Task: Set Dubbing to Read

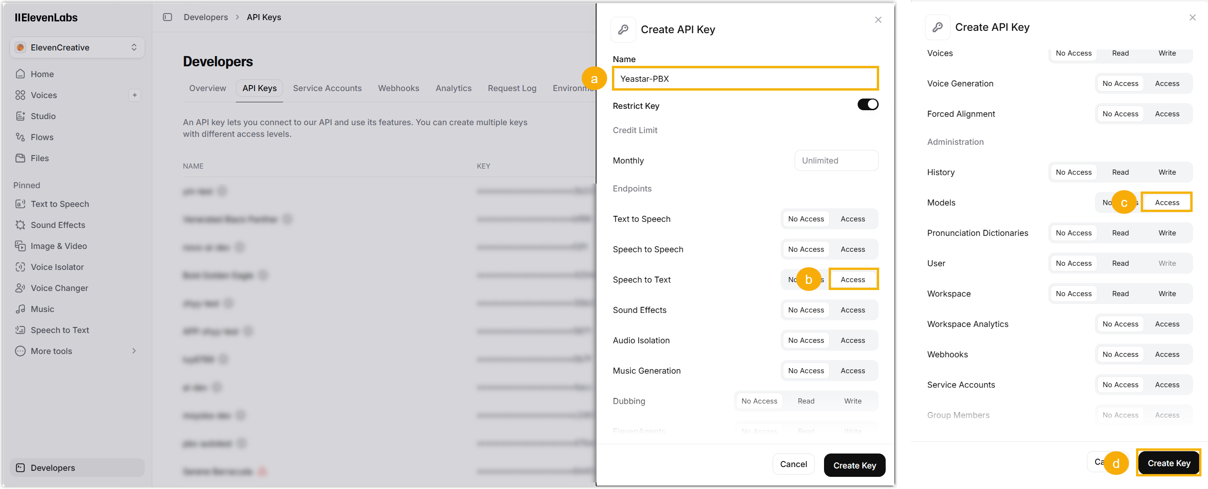Action: 806,401
